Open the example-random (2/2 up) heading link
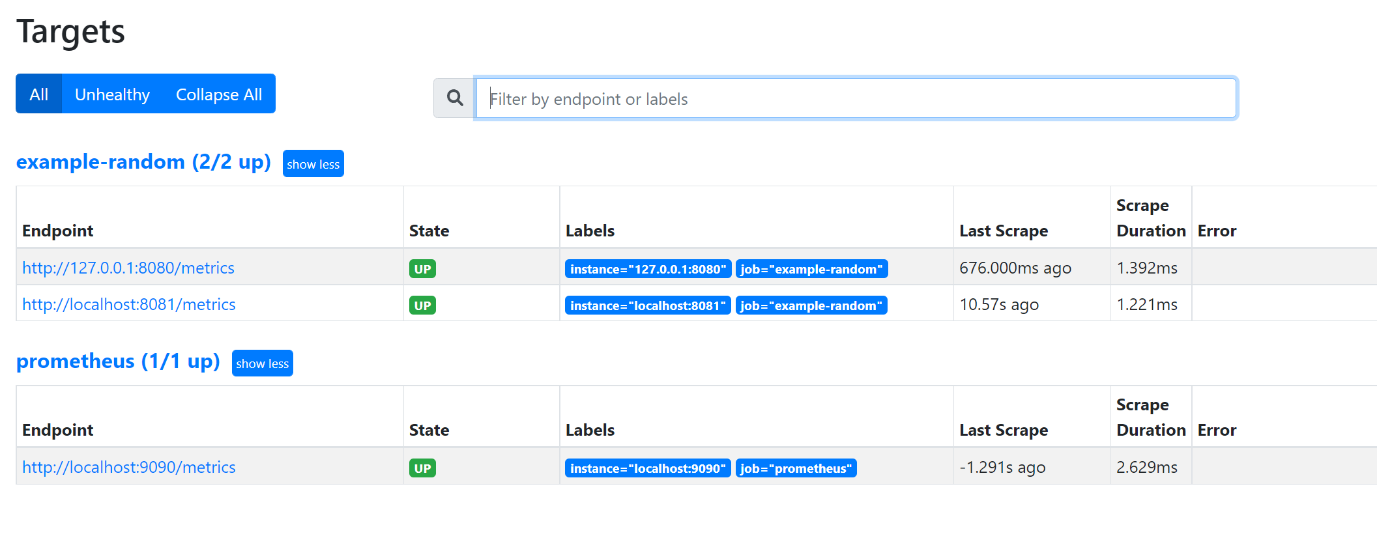 [143, 162]
